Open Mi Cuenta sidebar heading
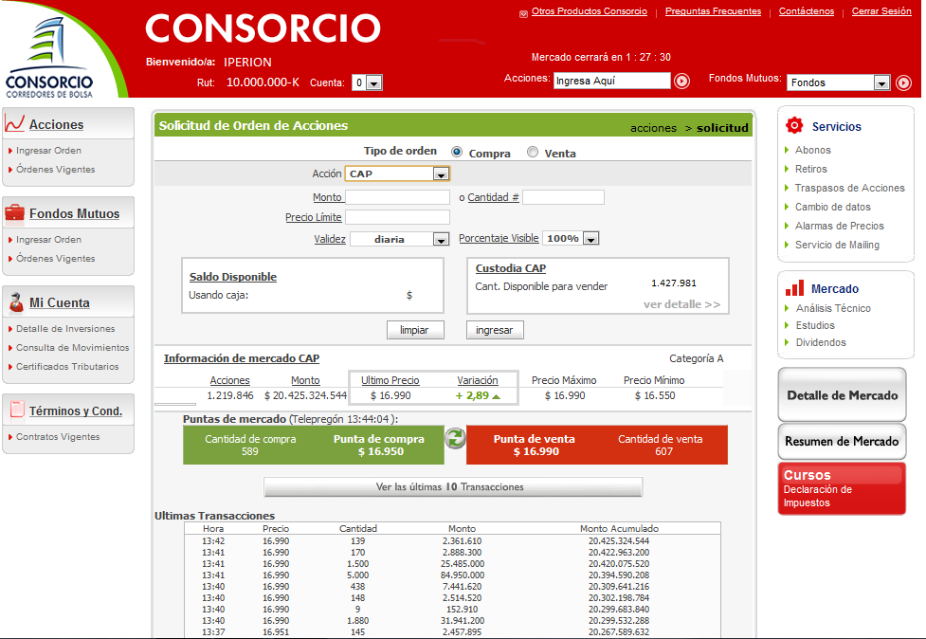Image resolution: width=926 pixels, height=639 pixels. [x=60, y=303]
